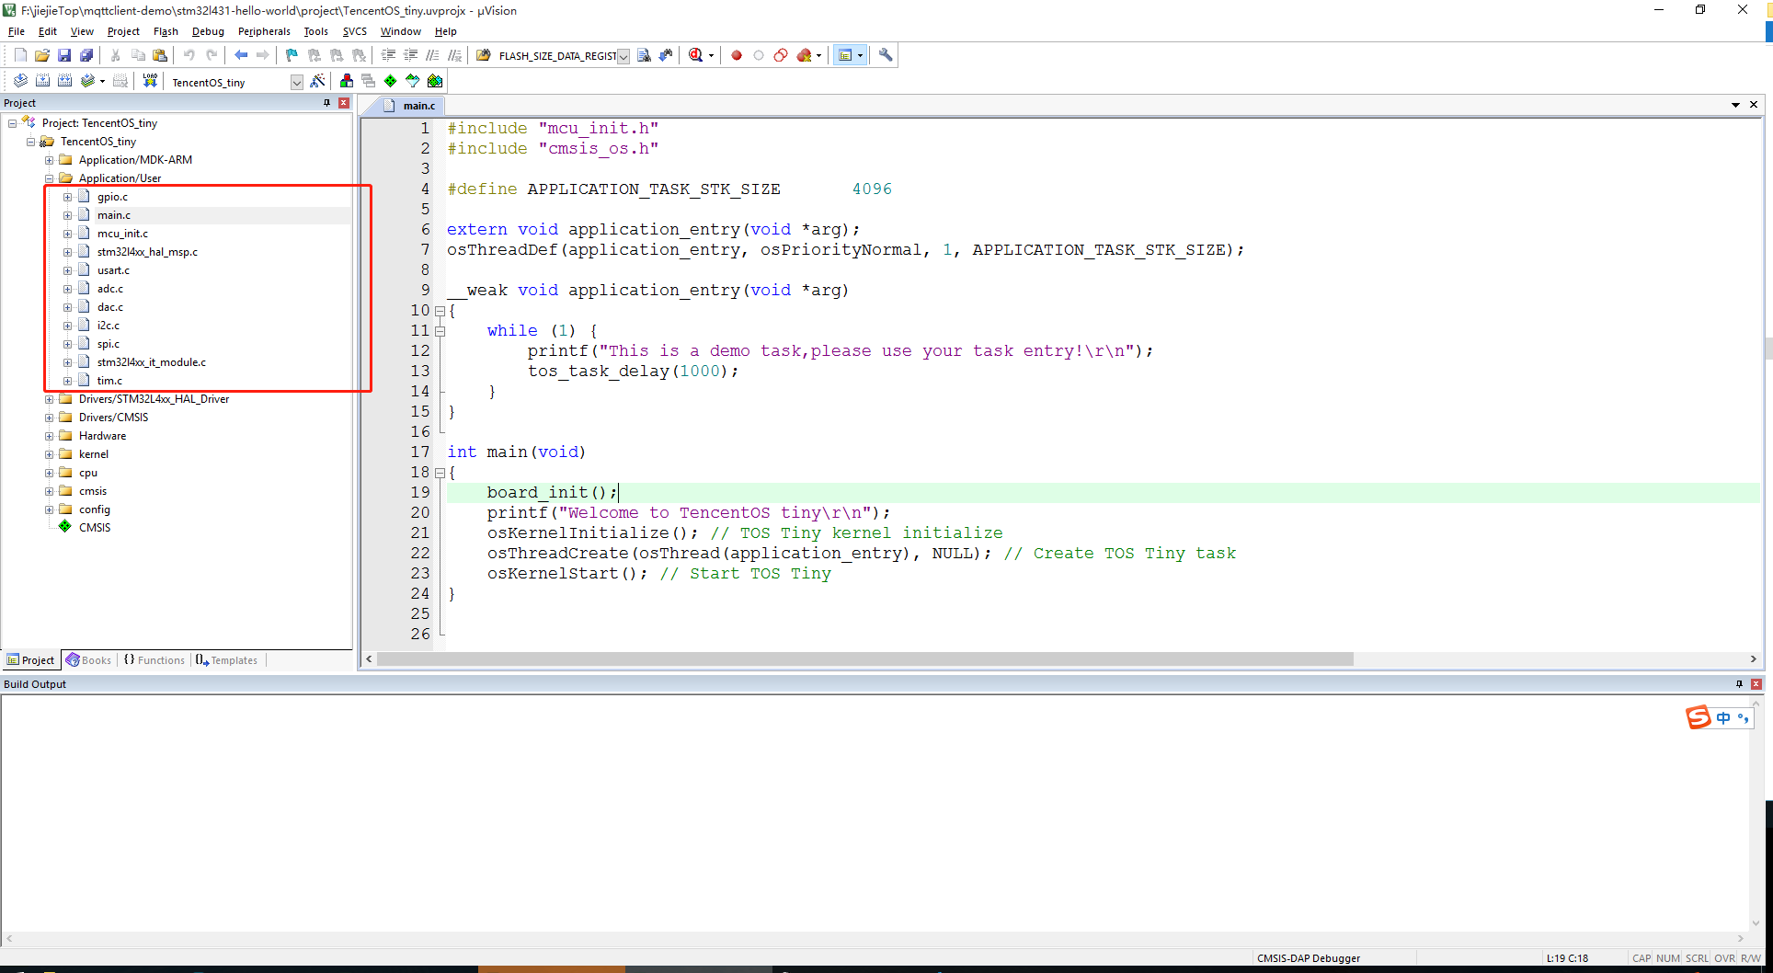Open the TencentOS_tiny target dropdown
This screenshot has width=1773, height=973.
(296, 82)
